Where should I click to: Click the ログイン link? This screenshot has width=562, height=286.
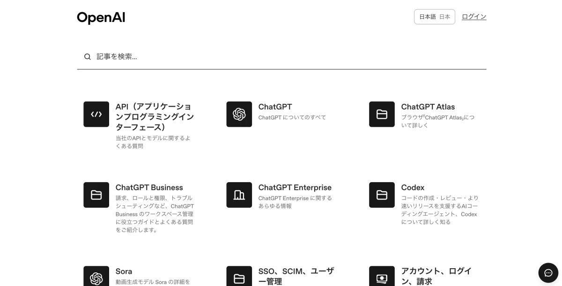[x=474, y=16]
